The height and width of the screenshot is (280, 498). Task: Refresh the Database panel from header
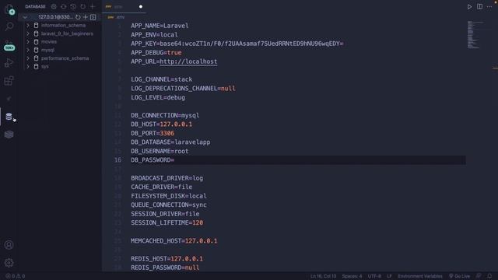tap(83, 6)
